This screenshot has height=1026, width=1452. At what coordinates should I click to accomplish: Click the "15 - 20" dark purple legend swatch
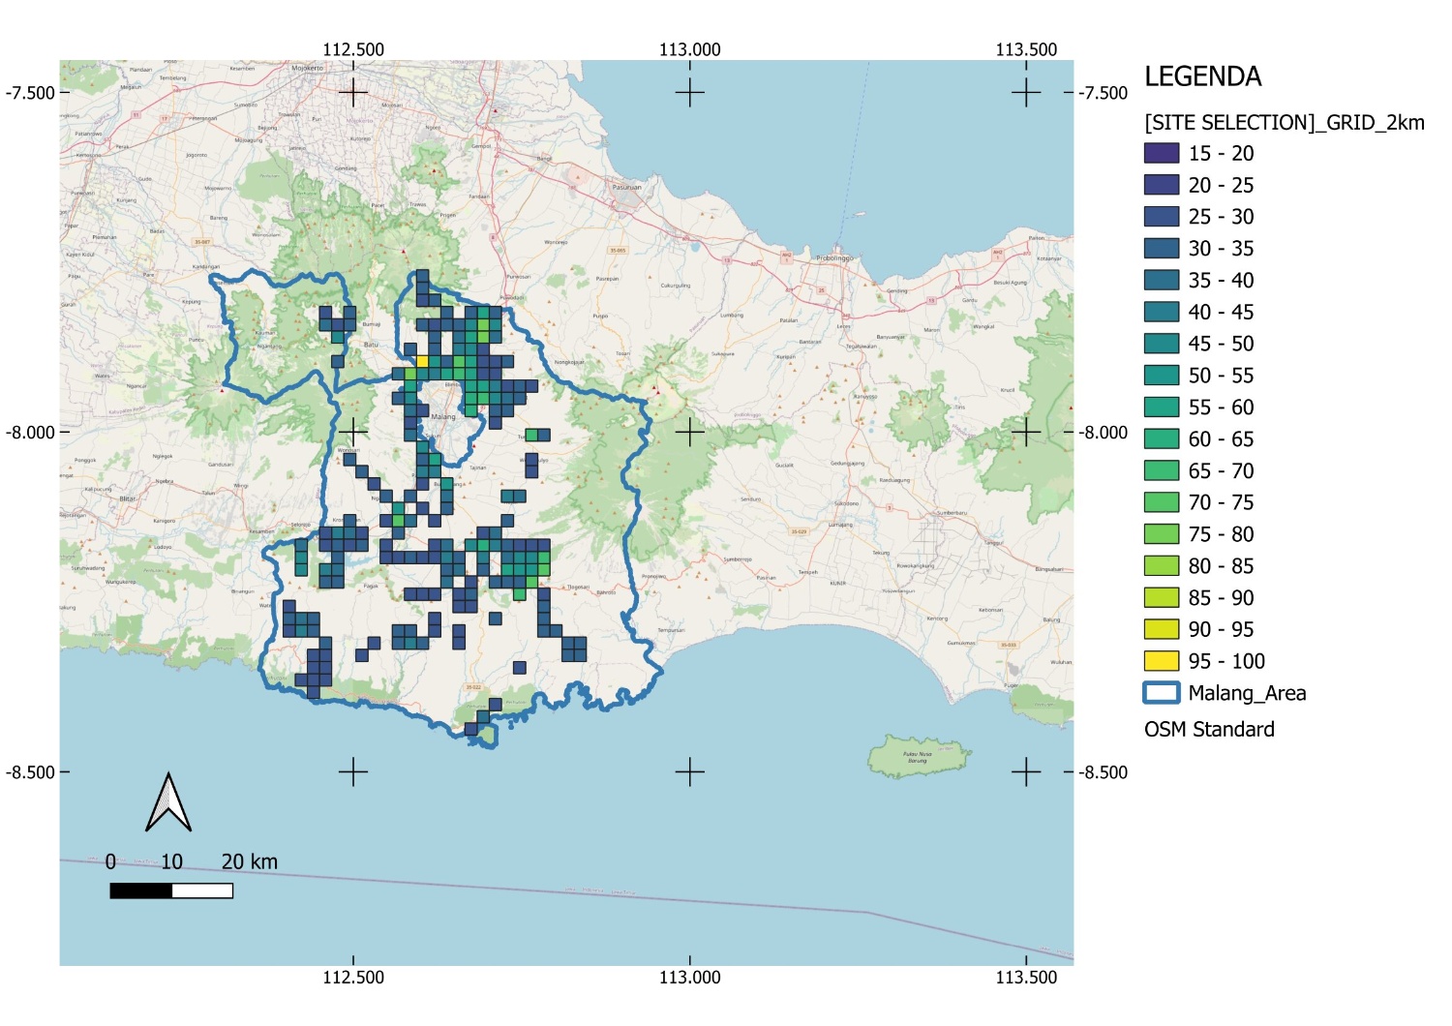(x=1161, y=153)
